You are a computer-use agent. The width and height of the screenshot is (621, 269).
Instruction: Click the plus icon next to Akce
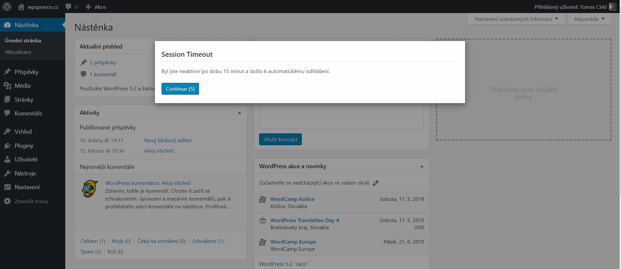pos(88,7)
